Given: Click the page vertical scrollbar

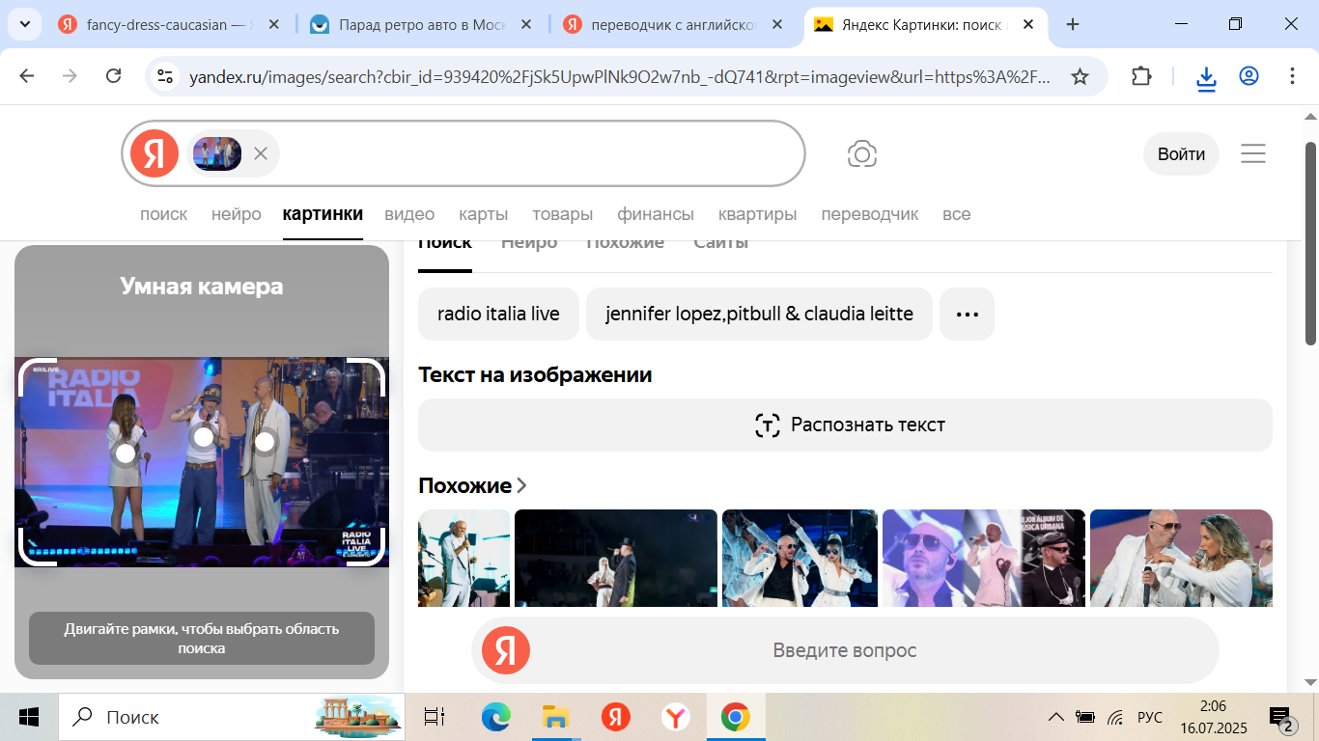Looking at the screenshot, I should pos(1310,241).
